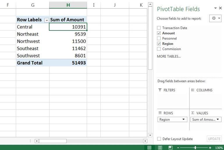The height and width of the screenshot is (150, 224).
Task: Select column H header
Action: coord(68,5)
